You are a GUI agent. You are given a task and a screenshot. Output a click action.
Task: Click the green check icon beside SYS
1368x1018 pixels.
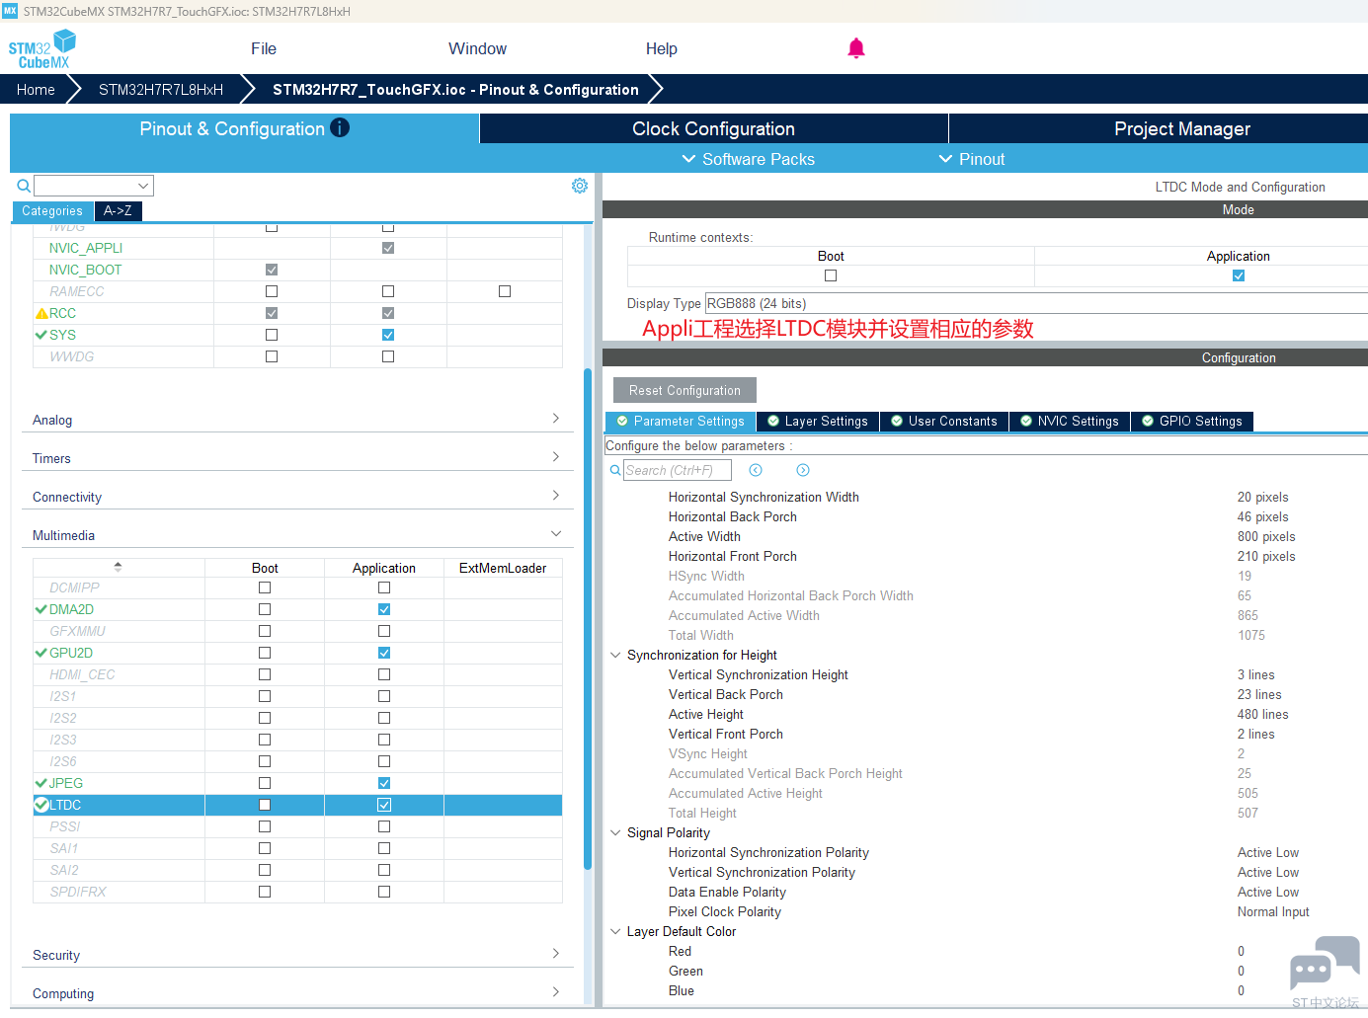click(x=41, y=335)
